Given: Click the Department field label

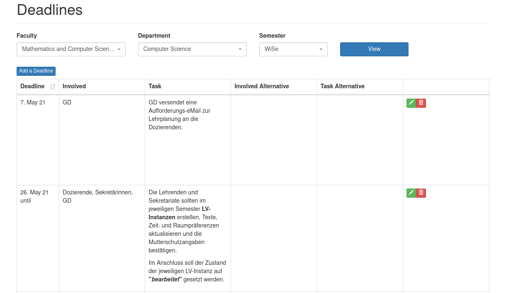Looking at the screenshot, I should [x=154, y=36].
